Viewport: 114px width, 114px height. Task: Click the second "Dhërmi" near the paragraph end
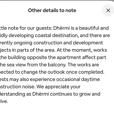pyautogui.click(x=41, y=94)
